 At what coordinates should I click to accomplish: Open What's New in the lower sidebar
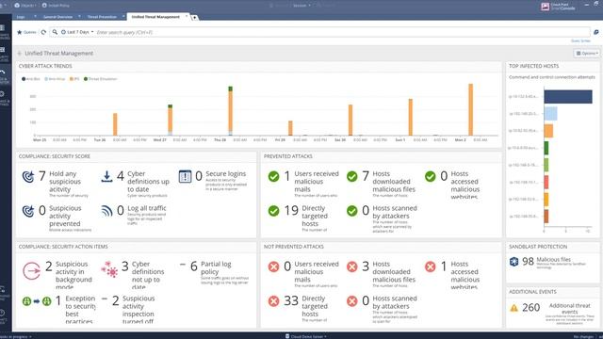4,316
